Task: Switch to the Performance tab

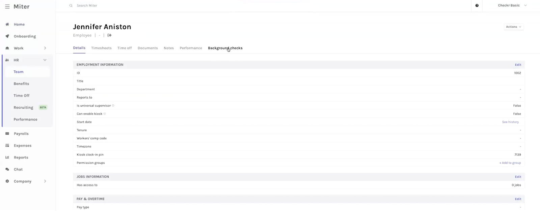Action: coord(191,48)
